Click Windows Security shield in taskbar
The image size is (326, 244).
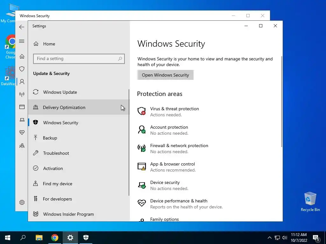coord(86,238)
